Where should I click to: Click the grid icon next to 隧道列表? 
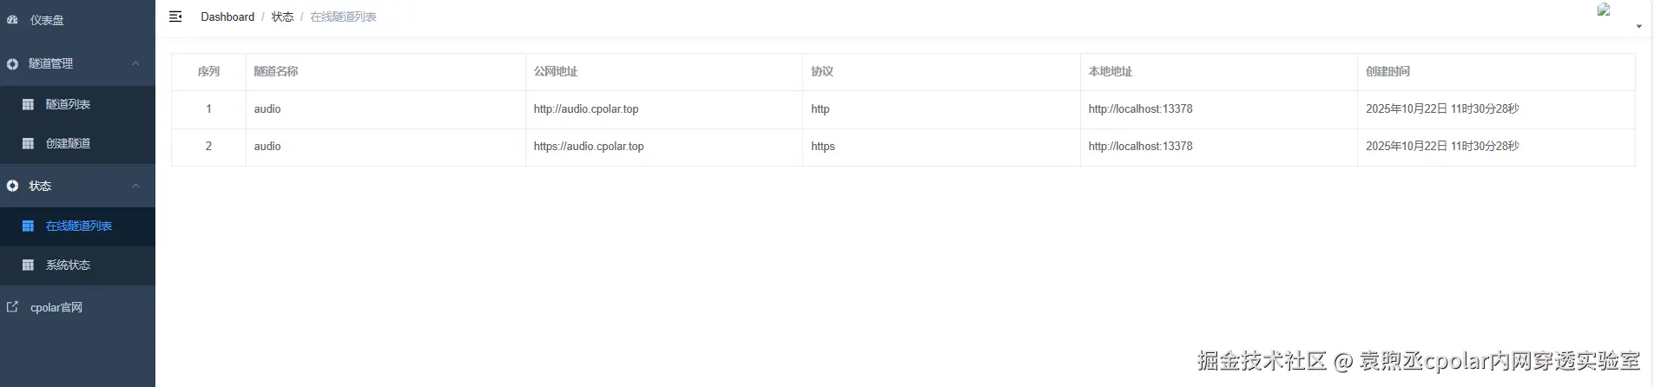pos(28,104)
